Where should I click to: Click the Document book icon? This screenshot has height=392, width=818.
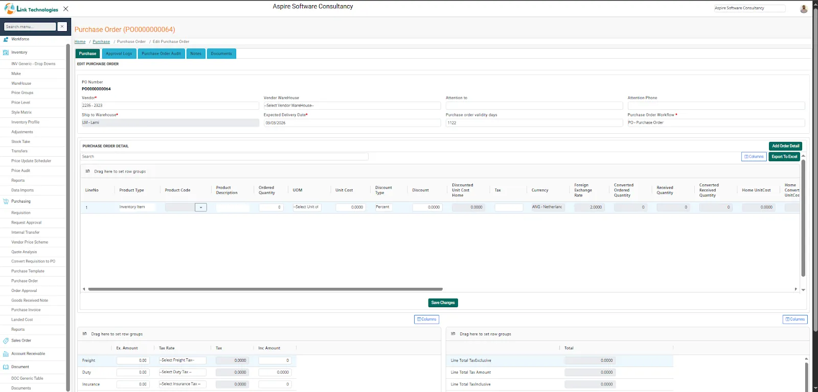[x=6, y=367]
